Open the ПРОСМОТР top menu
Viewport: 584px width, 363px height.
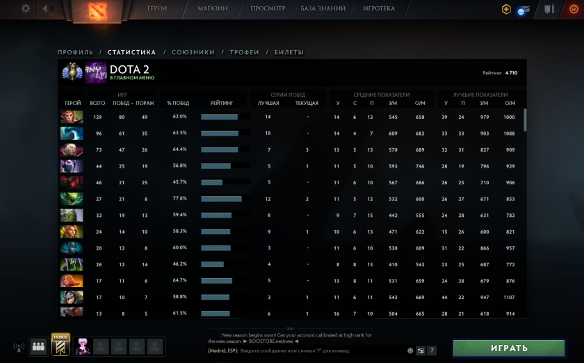pos(268,8)
